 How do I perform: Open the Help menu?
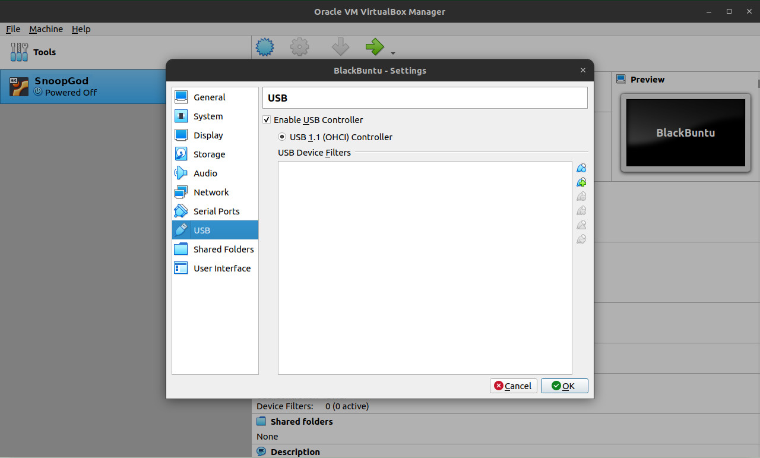[81, 29]
